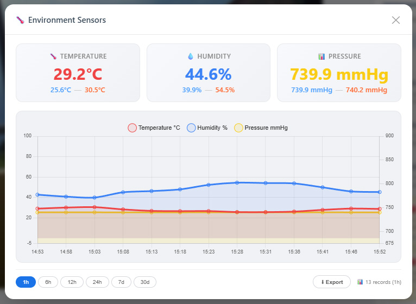Click the maximum pressure 740.2 mmHg
416x304 pixels.
(367, 90)
